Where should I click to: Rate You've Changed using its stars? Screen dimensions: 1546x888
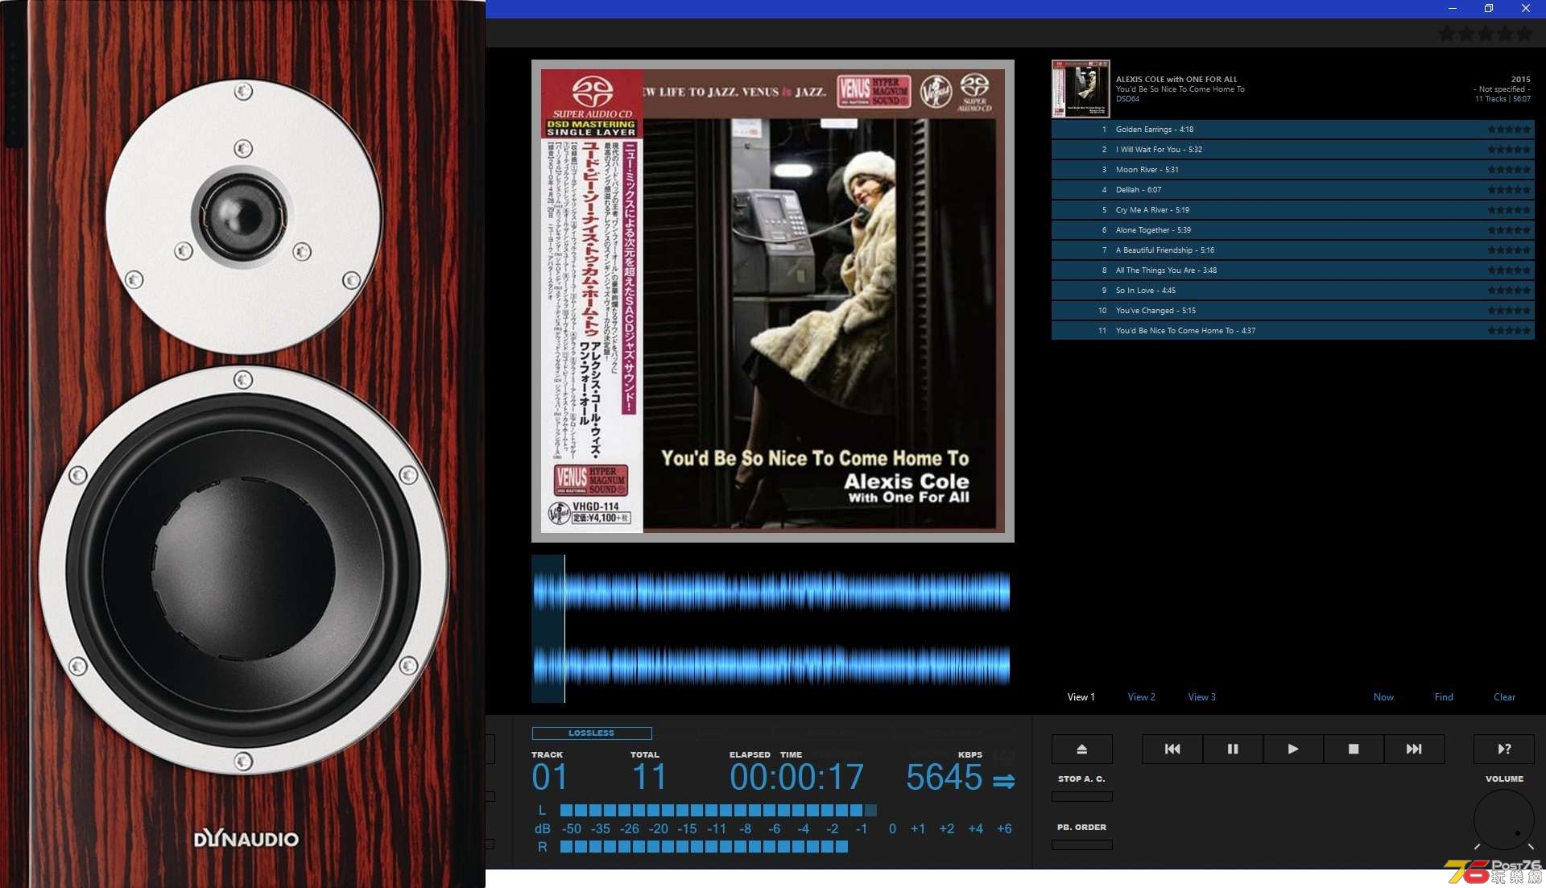[x=1509, y=310]
